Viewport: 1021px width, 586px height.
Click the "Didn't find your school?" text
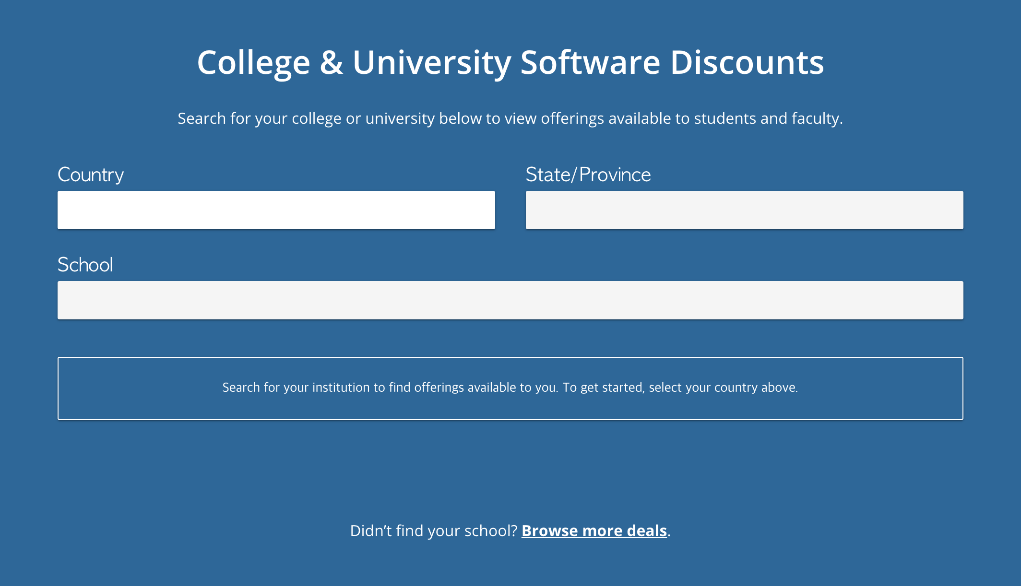pyautogui.click(x=433, y=531)
